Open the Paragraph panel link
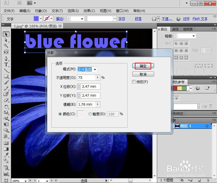 [138, 19]
